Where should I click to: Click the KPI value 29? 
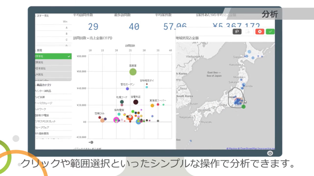point(93,26)
